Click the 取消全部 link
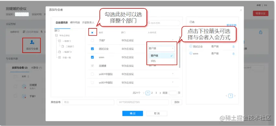 pos(232,25)
